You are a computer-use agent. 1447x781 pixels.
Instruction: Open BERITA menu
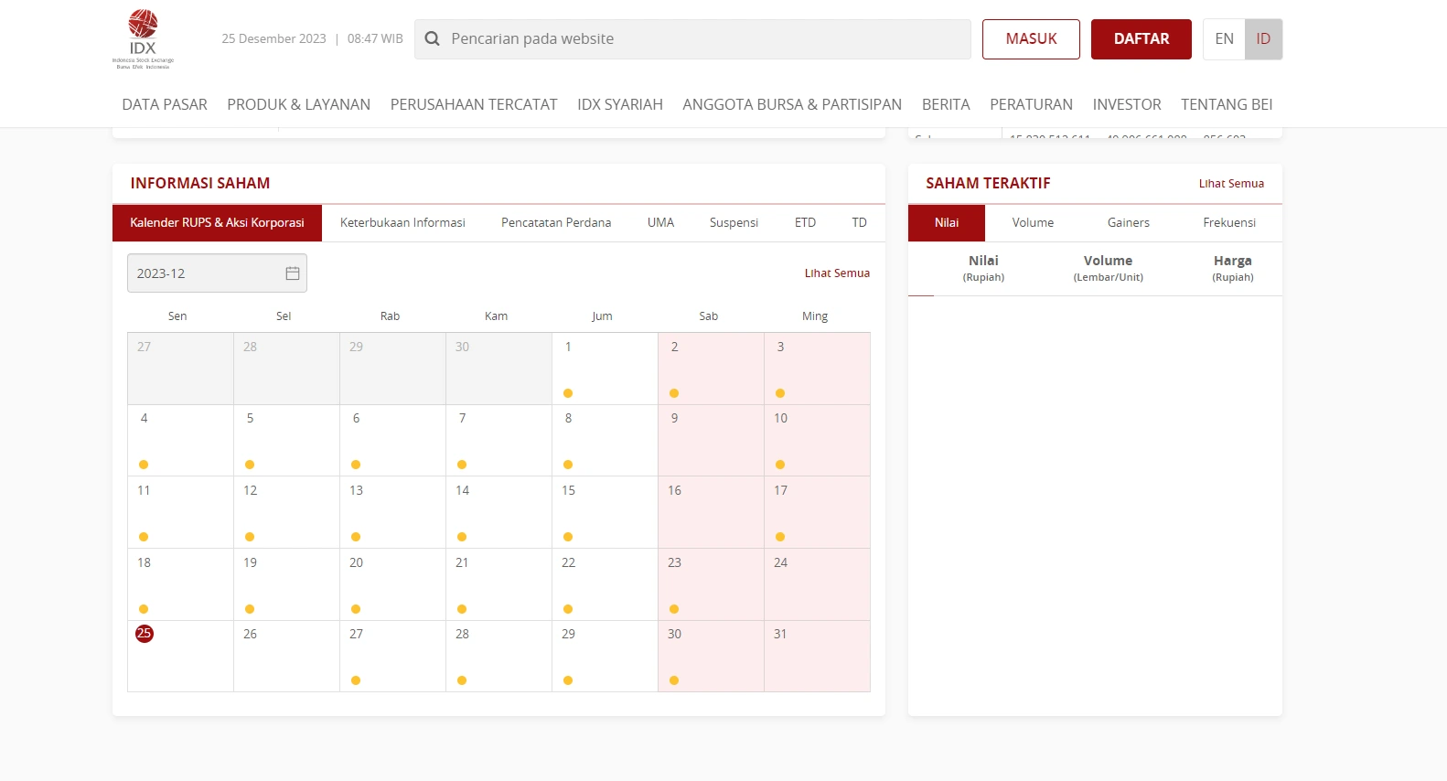point(946,104)
